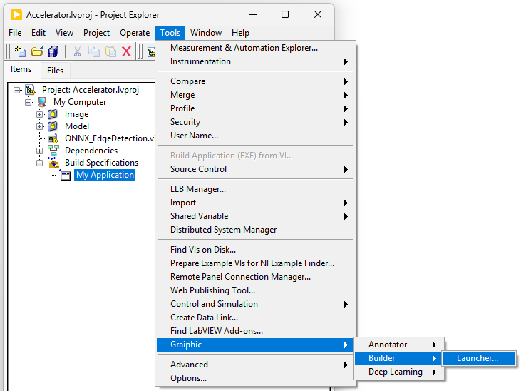This screenshot has width=521, height=391.
Task: Open the Deep Learning submenu
Action: tap(396, 372)
